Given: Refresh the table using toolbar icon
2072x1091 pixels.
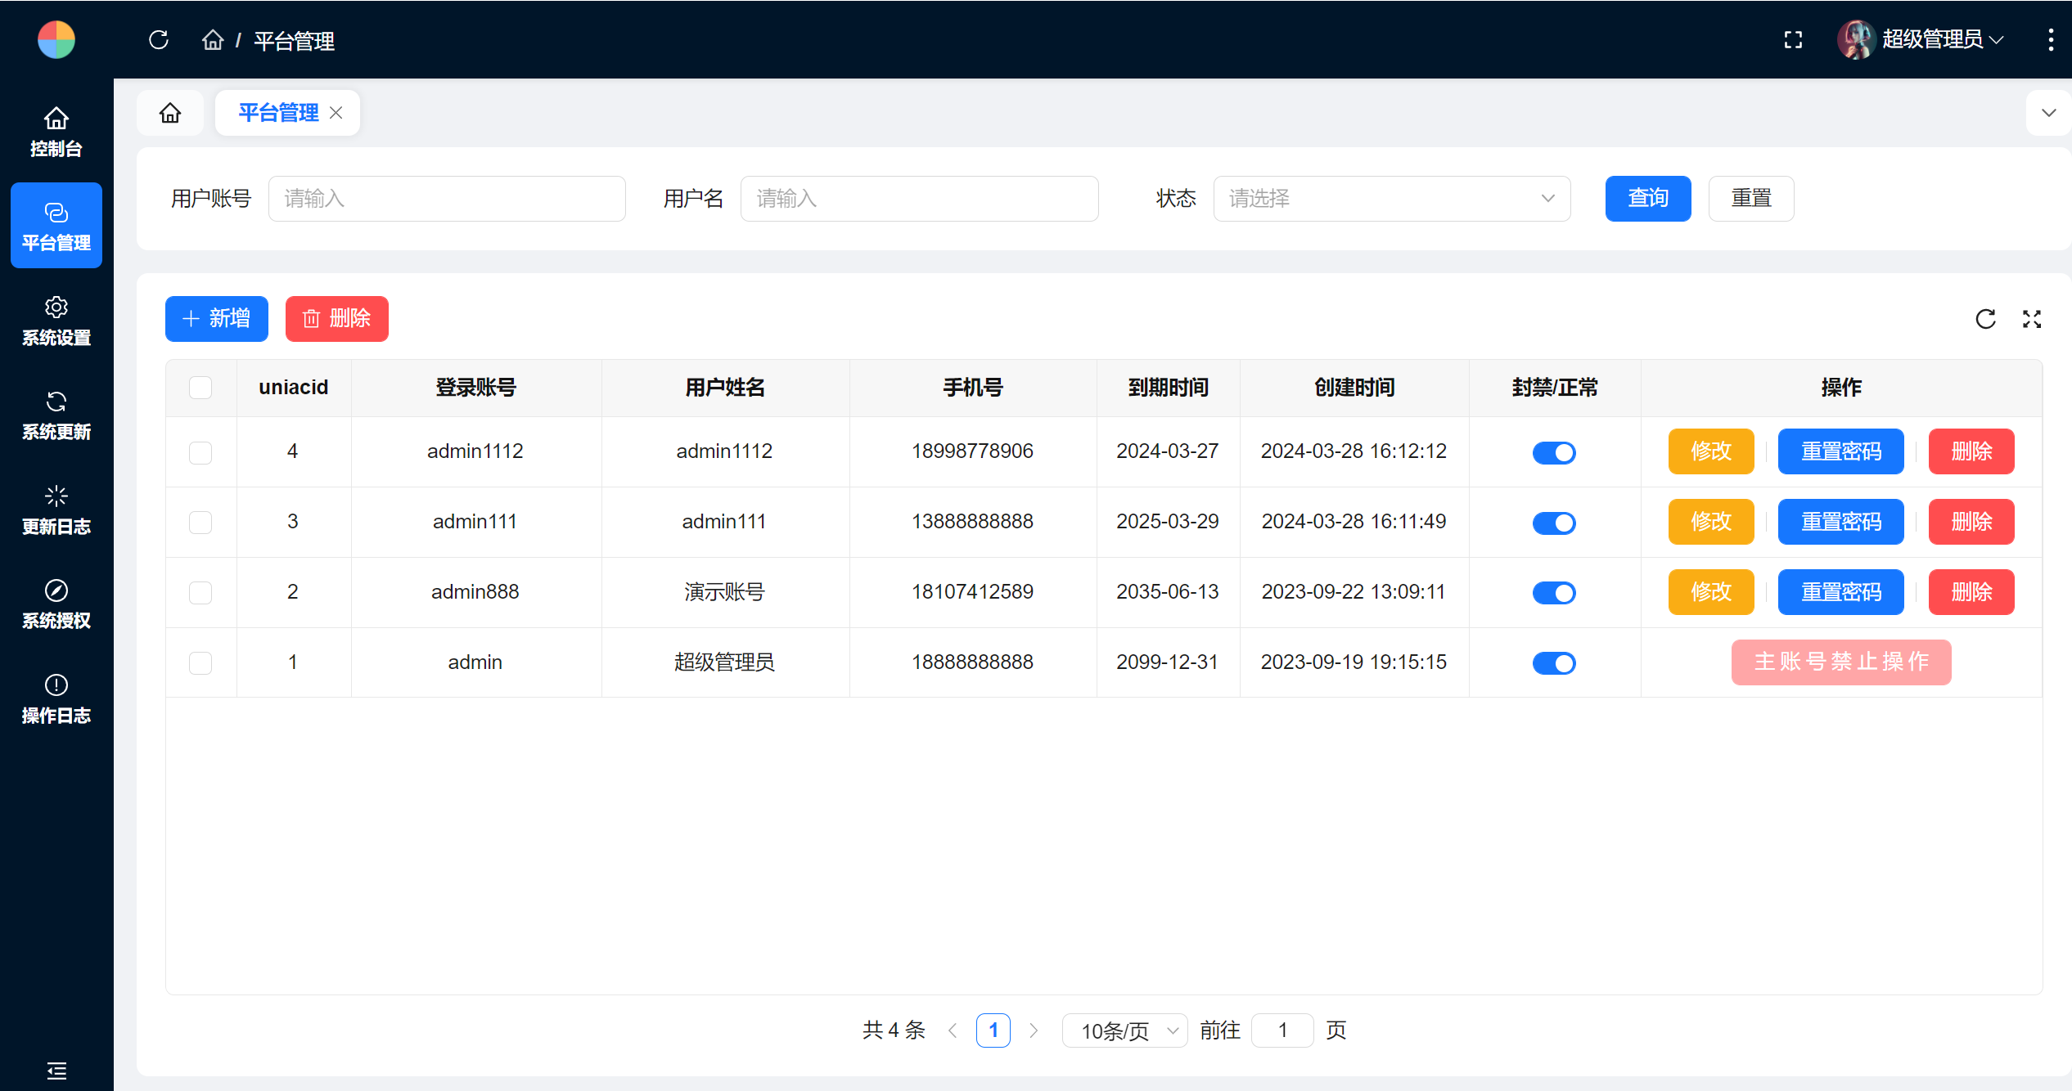Looking at the screenshot, I should coord(1985,319).
